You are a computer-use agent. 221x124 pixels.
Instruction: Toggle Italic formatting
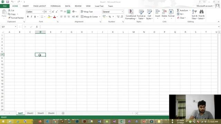click(31, 17)
